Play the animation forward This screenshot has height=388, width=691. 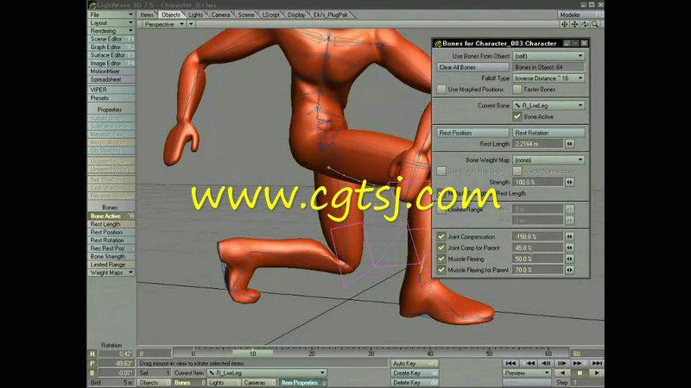coord(596,373)
